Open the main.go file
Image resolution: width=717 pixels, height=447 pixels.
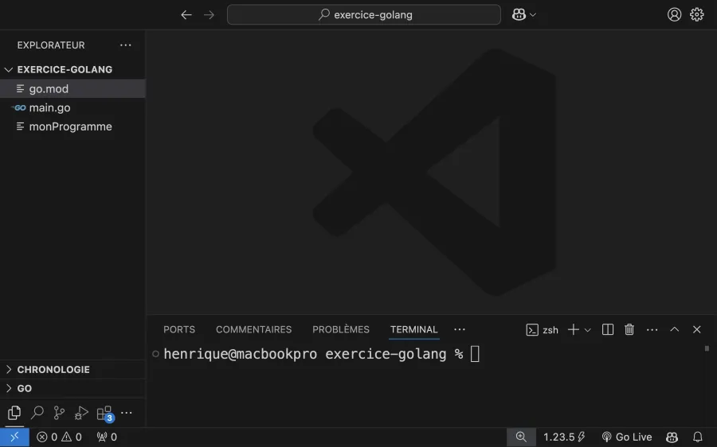[72, 107]
